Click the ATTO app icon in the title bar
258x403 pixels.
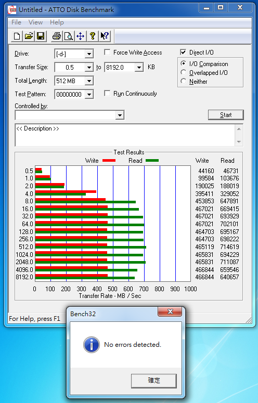pyautogui.click(x=12, y=10)
